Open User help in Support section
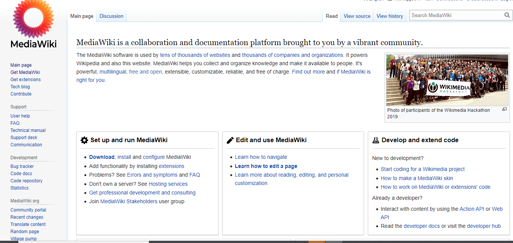This screenshot has height=243, width=513. [x=20, y=116]
